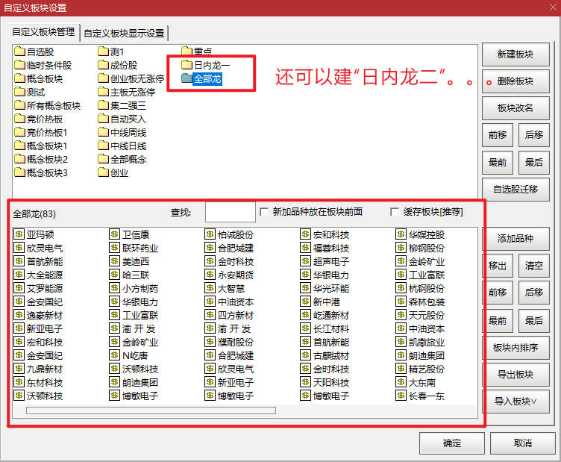Select stock 凯撒旅业
The width and height of the screenshot is (561, 462).
click(427, 342)
